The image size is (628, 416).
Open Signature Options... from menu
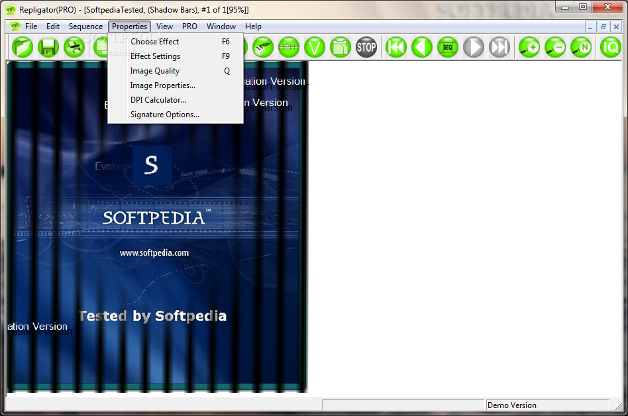pos(176,115)
